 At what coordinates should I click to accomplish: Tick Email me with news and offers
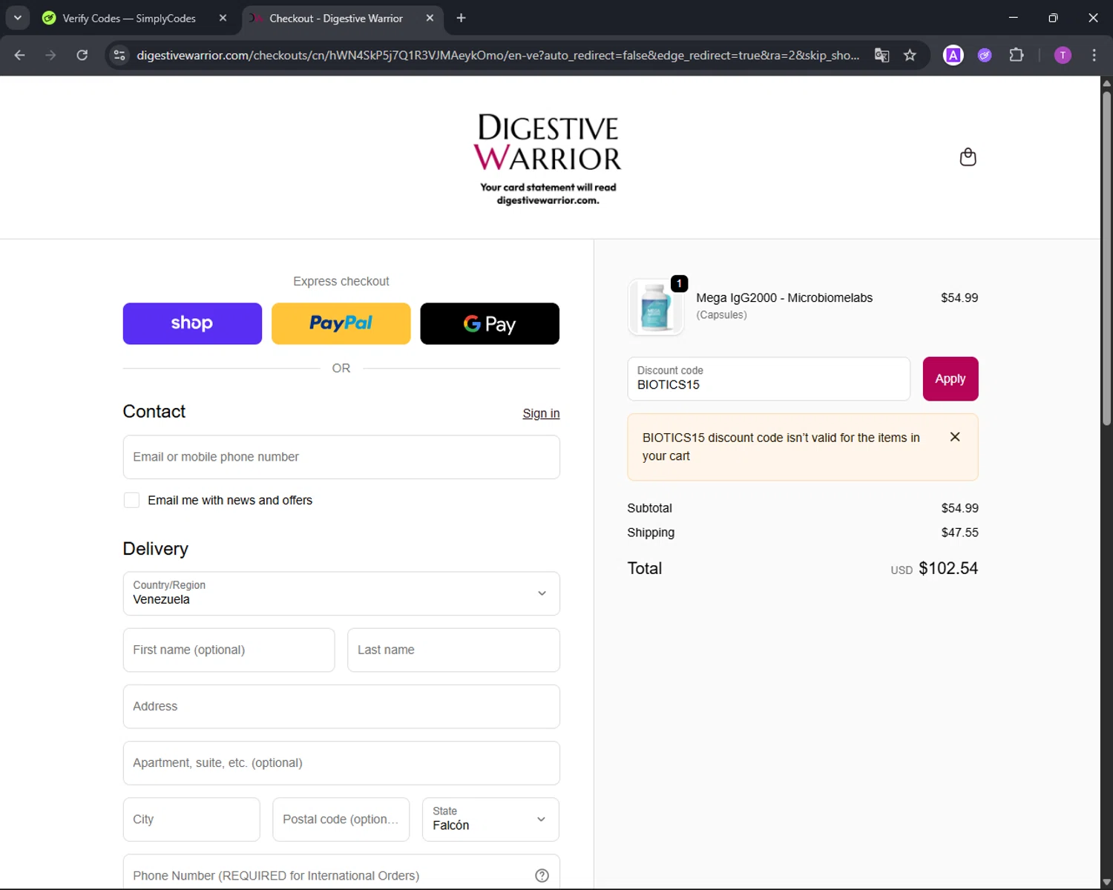pos(131,501)
